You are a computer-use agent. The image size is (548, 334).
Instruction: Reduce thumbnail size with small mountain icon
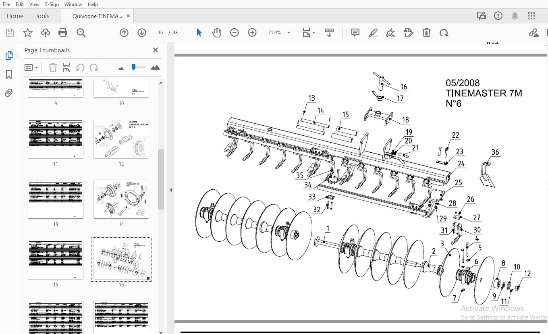click(x=121, y=68)
